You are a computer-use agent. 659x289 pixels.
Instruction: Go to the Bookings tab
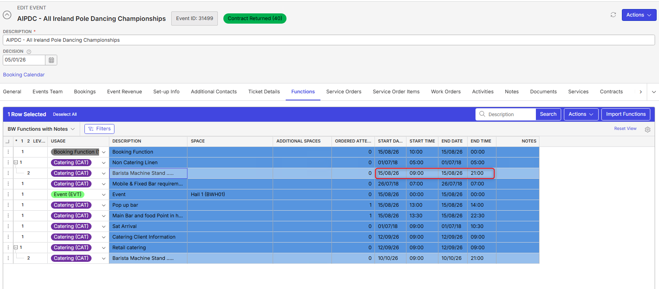click(85, 92)
